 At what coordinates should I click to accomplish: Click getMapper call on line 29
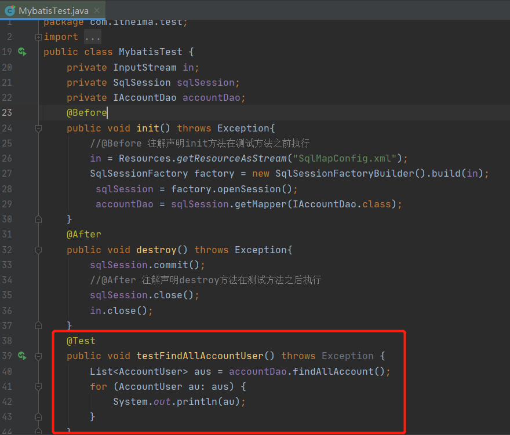(x=261, y=204)
